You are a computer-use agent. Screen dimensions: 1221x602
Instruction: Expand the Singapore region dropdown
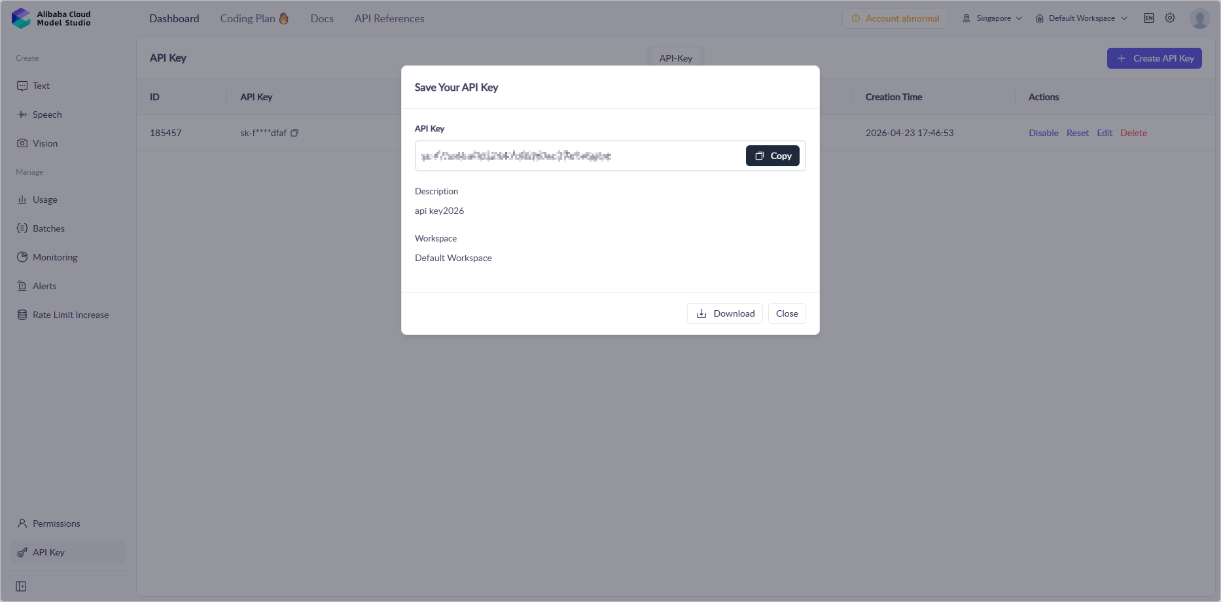pos(992,18)
